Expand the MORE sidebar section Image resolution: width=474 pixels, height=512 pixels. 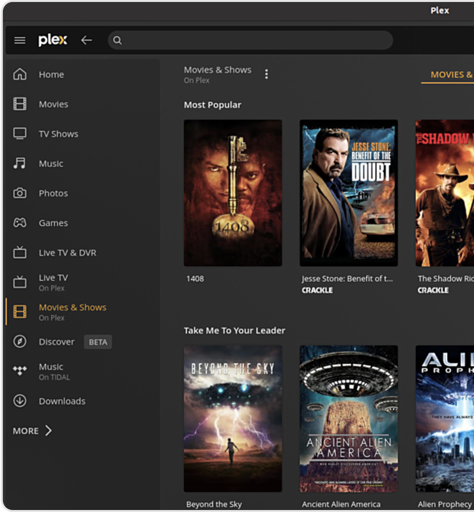[33, 431]
